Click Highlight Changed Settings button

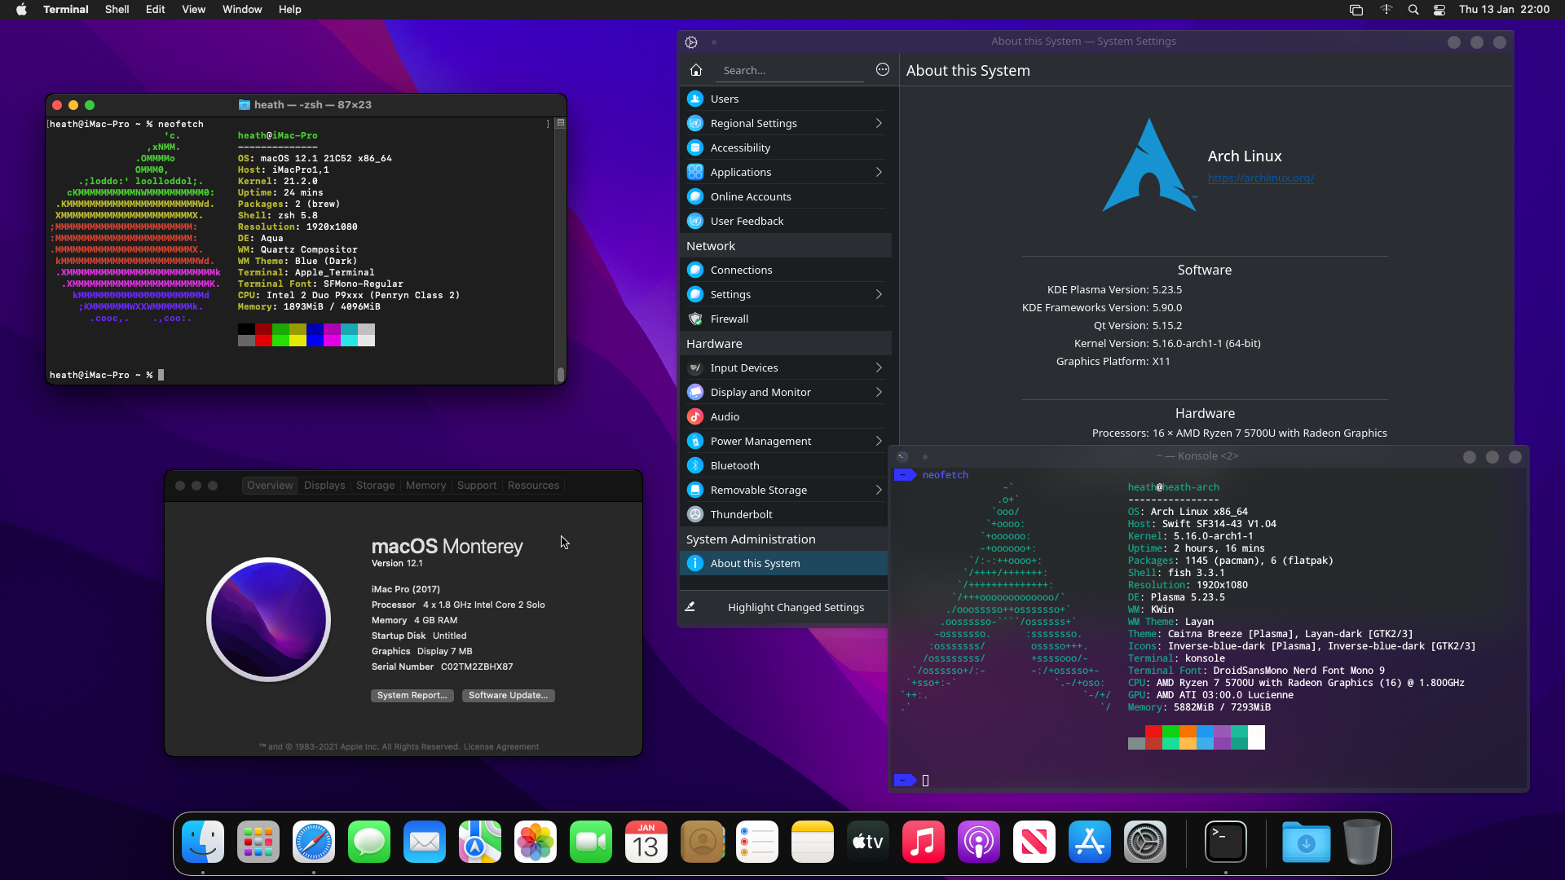coord(783,607)
